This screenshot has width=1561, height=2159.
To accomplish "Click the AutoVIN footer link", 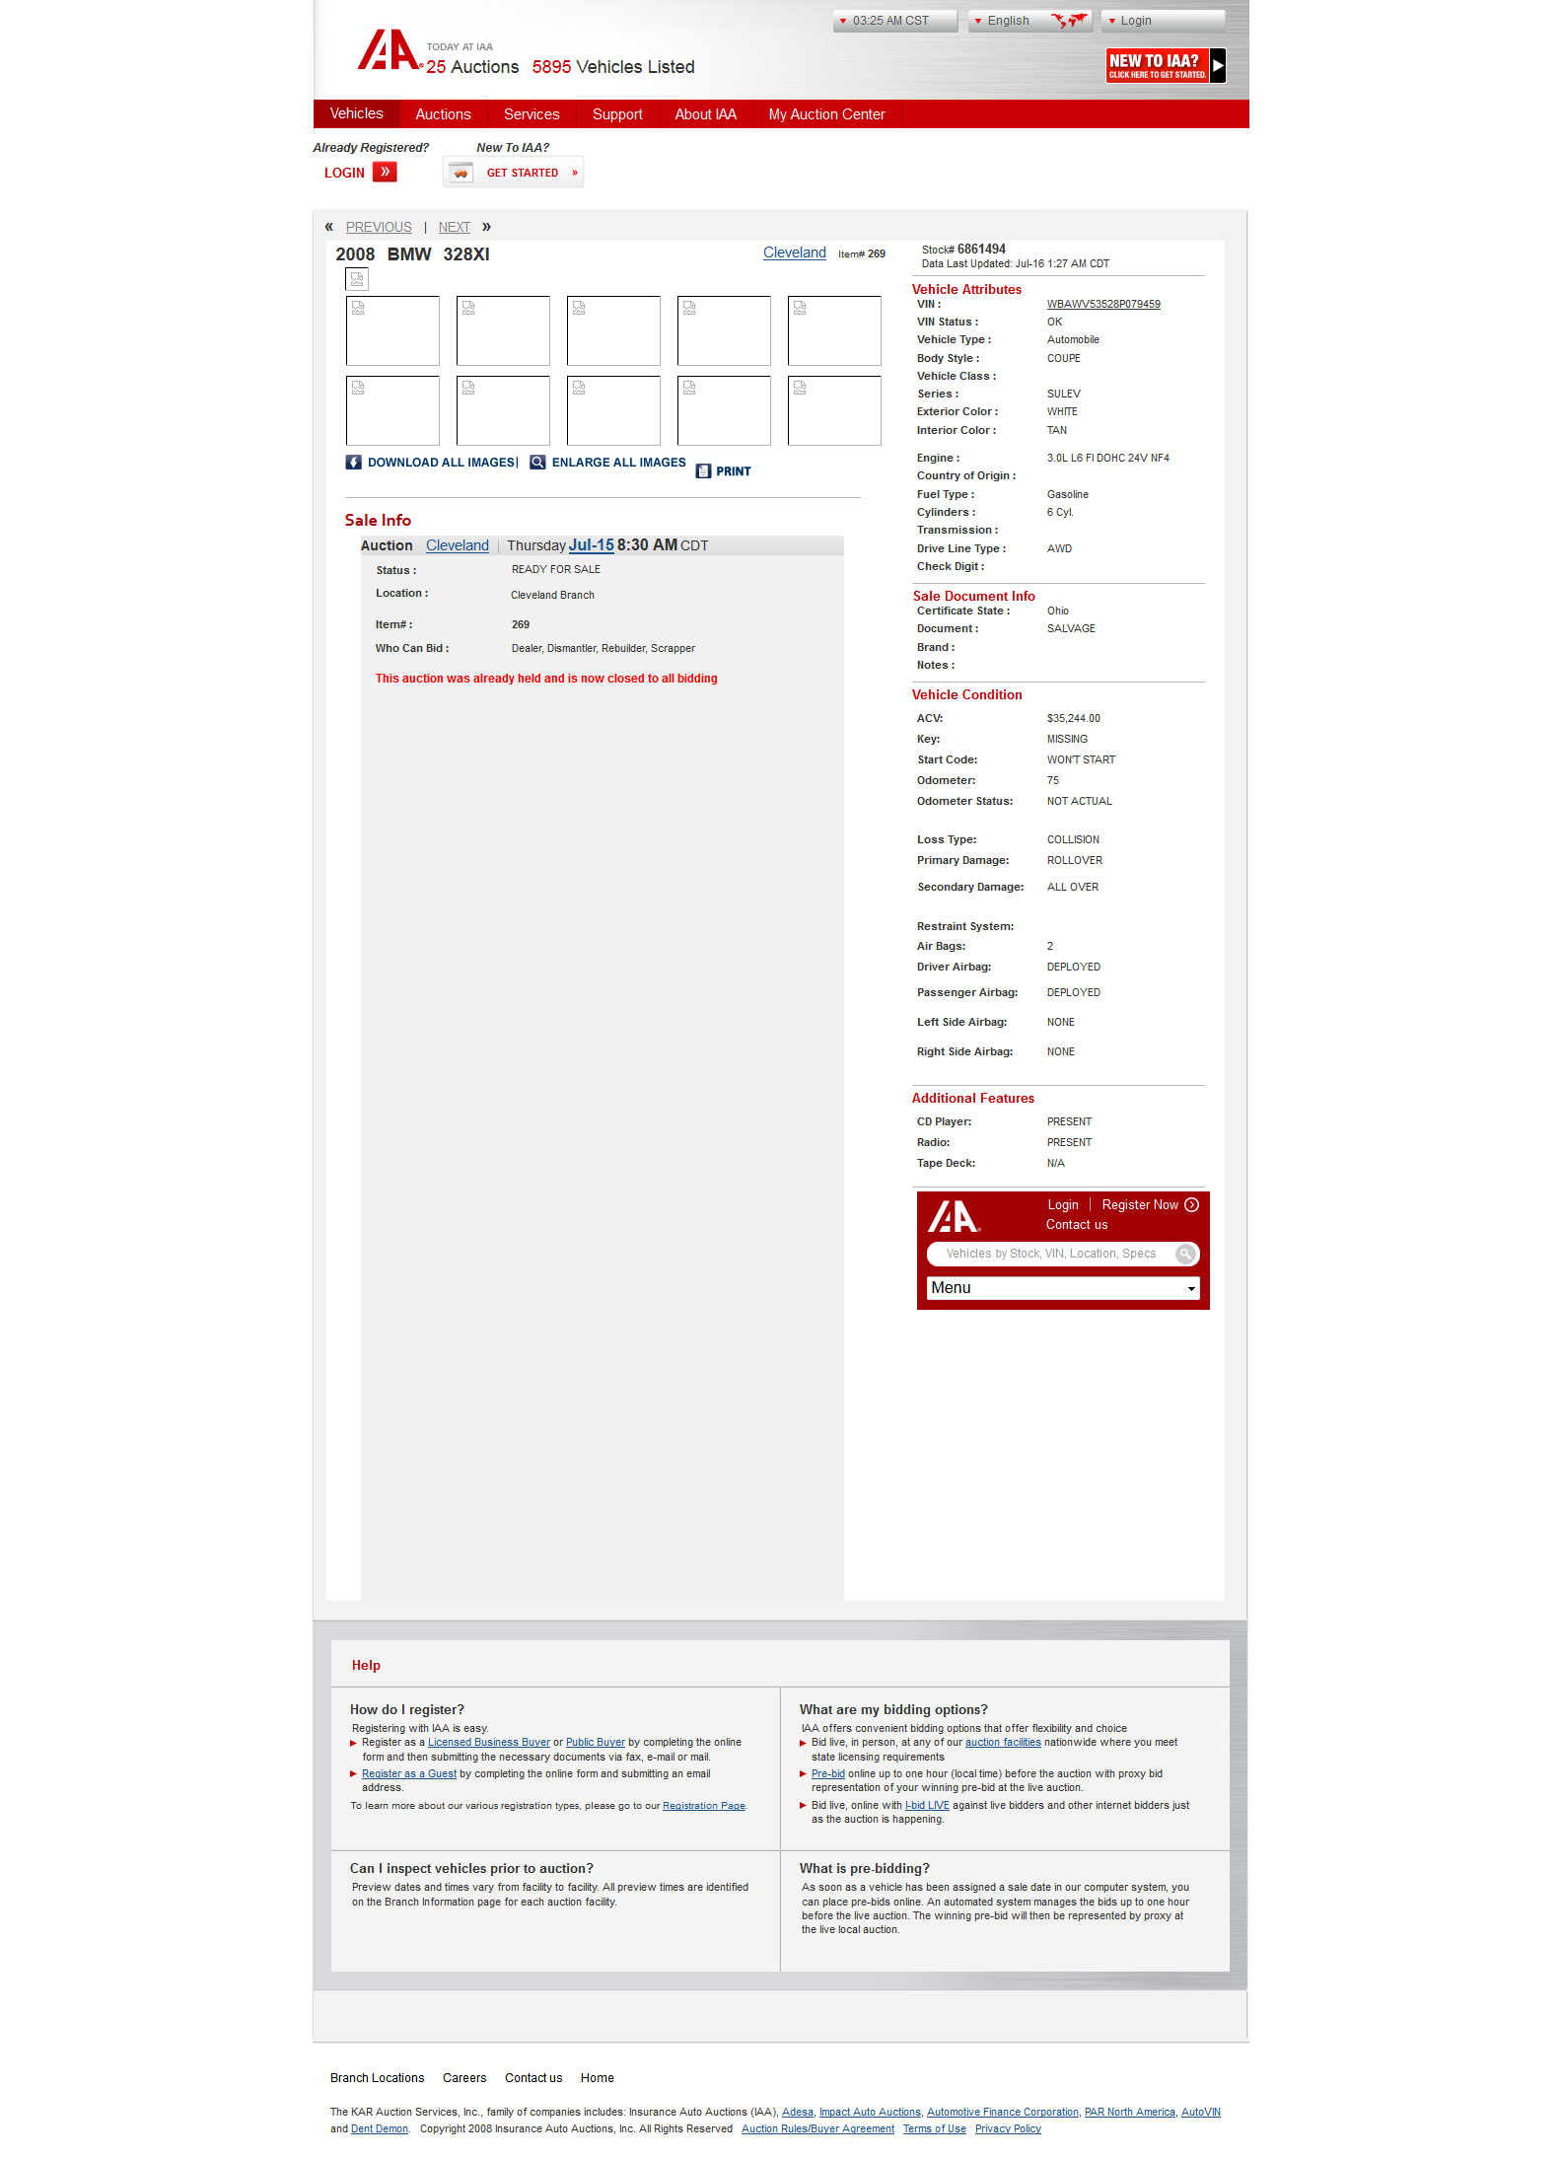I will click(x=1201, y=2113).
